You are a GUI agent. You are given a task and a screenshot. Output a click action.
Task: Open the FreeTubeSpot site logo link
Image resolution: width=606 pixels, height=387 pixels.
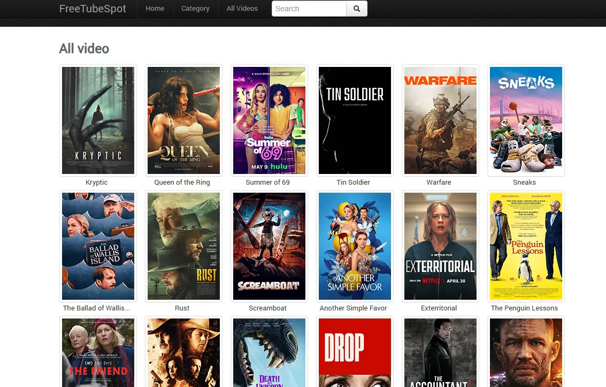pos(93,9)
